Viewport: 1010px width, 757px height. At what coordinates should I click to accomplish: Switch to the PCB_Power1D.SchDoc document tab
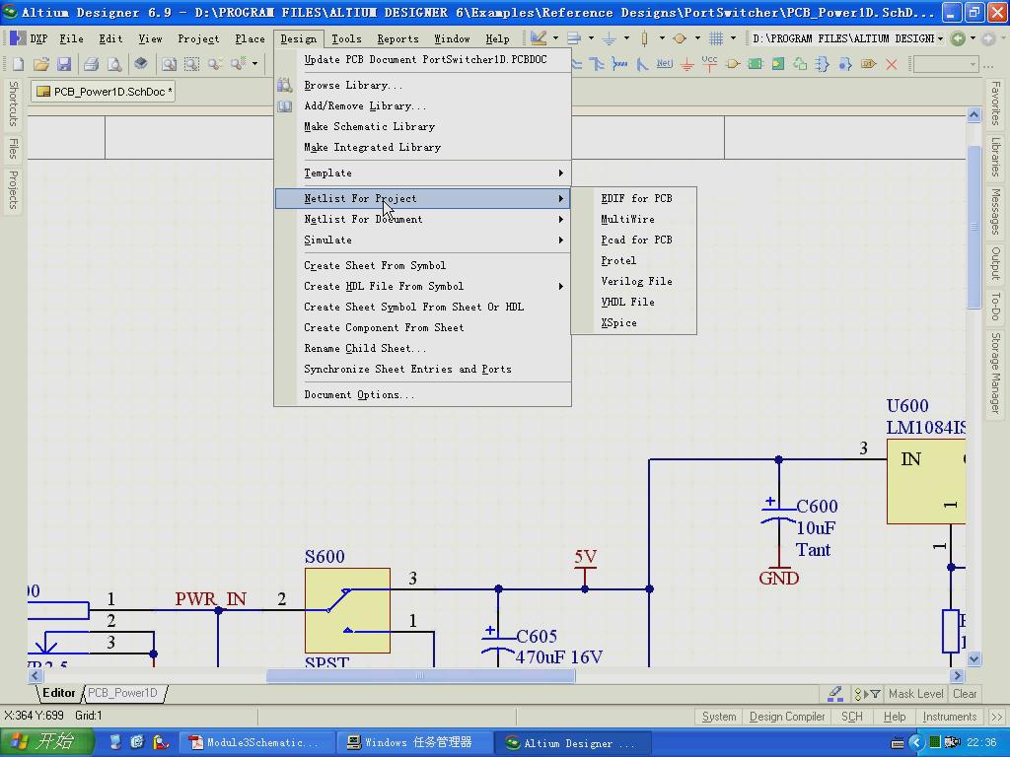point(105,92)
